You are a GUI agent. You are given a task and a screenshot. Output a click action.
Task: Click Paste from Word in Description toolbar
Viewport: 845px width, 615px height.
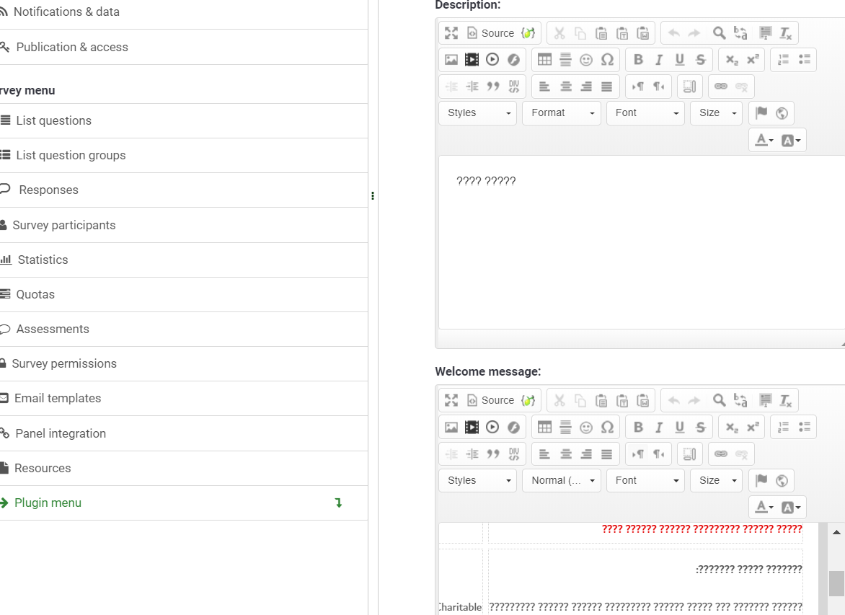point(643,33)
